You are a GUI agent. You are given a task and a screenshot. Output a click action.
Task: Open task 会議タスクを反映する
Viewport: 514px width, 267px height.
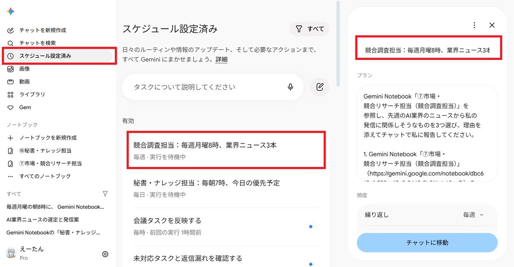point(226,226)
